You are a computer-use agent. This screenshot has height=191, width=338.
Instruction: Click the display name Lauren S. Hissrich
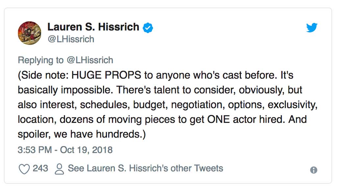pyautogui.click(x=93, y=27)
